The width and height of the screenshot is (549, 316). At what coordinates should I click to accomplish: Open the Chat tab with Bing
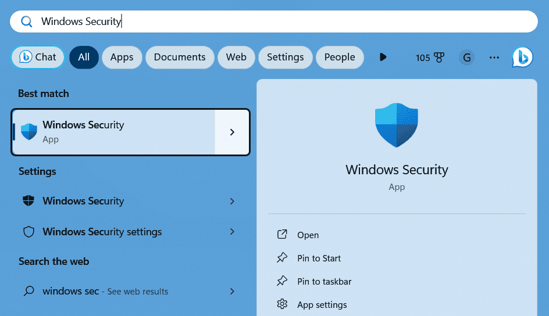pos(38,57)
